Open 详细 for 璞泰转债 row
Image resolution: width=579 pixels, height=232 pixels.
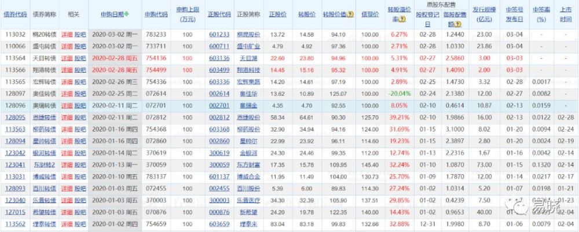coord(67,224)
